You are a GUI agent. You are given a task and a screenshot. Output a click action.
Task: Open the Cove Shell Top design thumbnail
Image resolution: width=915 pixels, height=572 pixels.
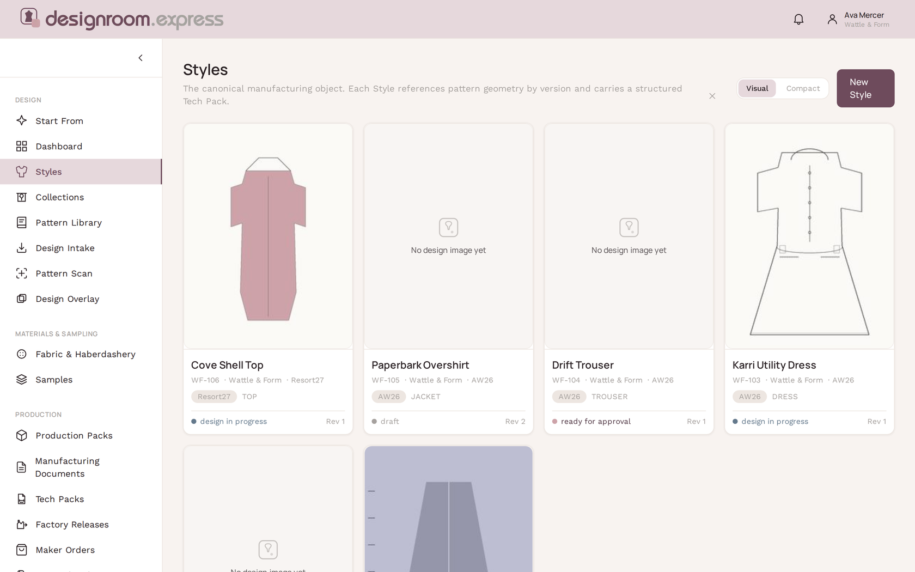tap(268, 236)
